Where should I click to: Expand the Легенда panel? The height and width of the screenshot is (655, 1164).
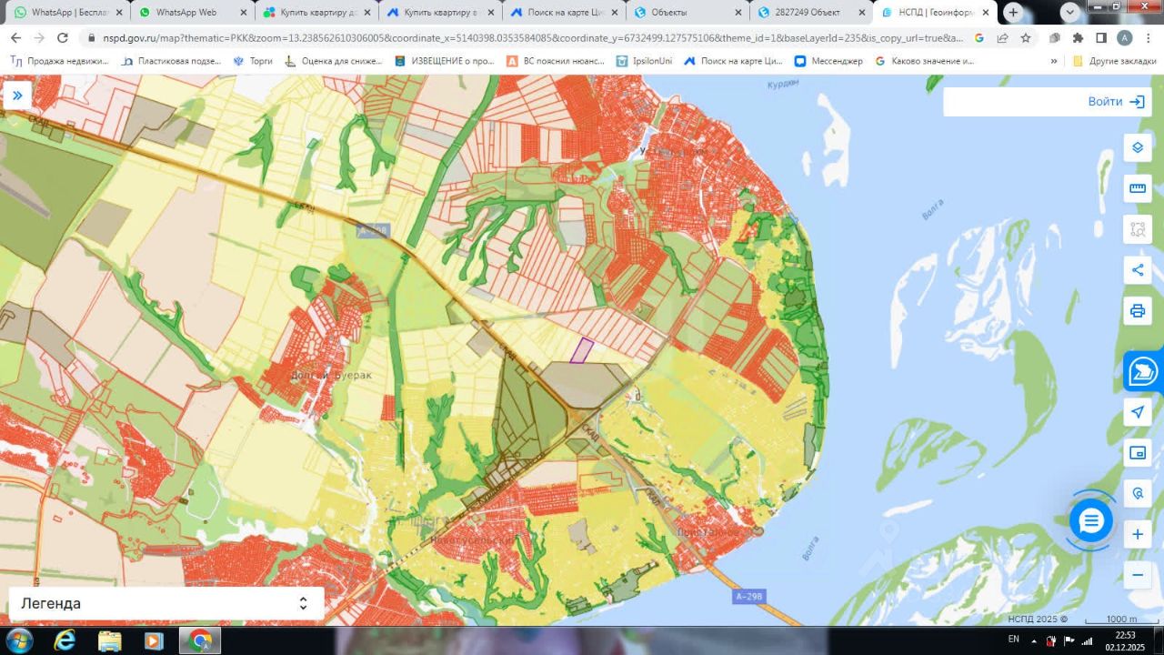tap(166, 603)
